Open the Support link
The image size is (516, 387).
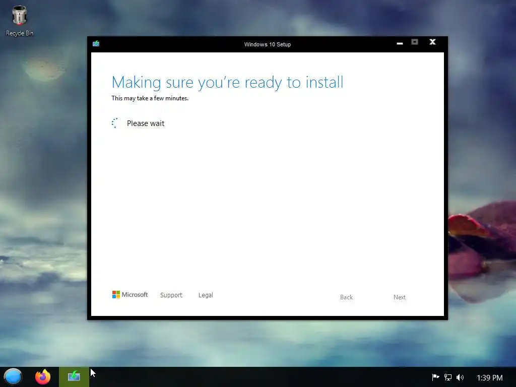pos(171,295)
